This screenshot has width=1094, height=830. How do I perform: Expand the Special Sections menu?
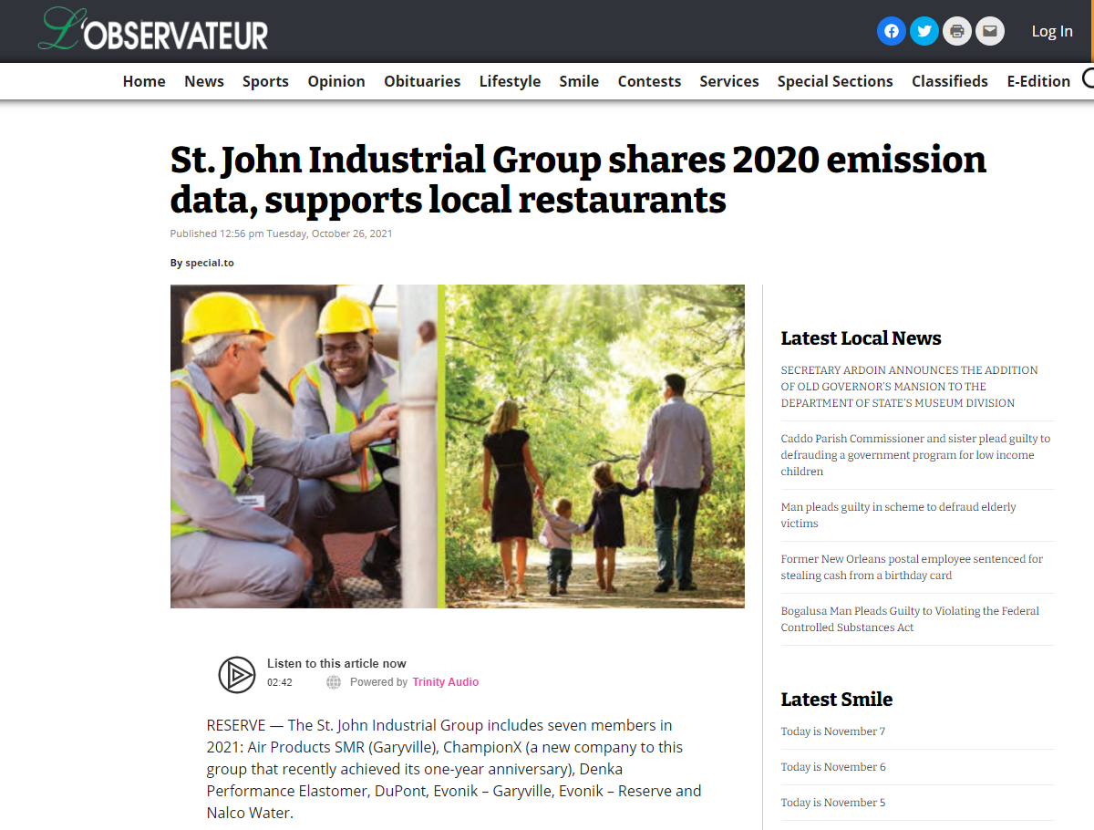pyautogui.click(x=834, y=81)
